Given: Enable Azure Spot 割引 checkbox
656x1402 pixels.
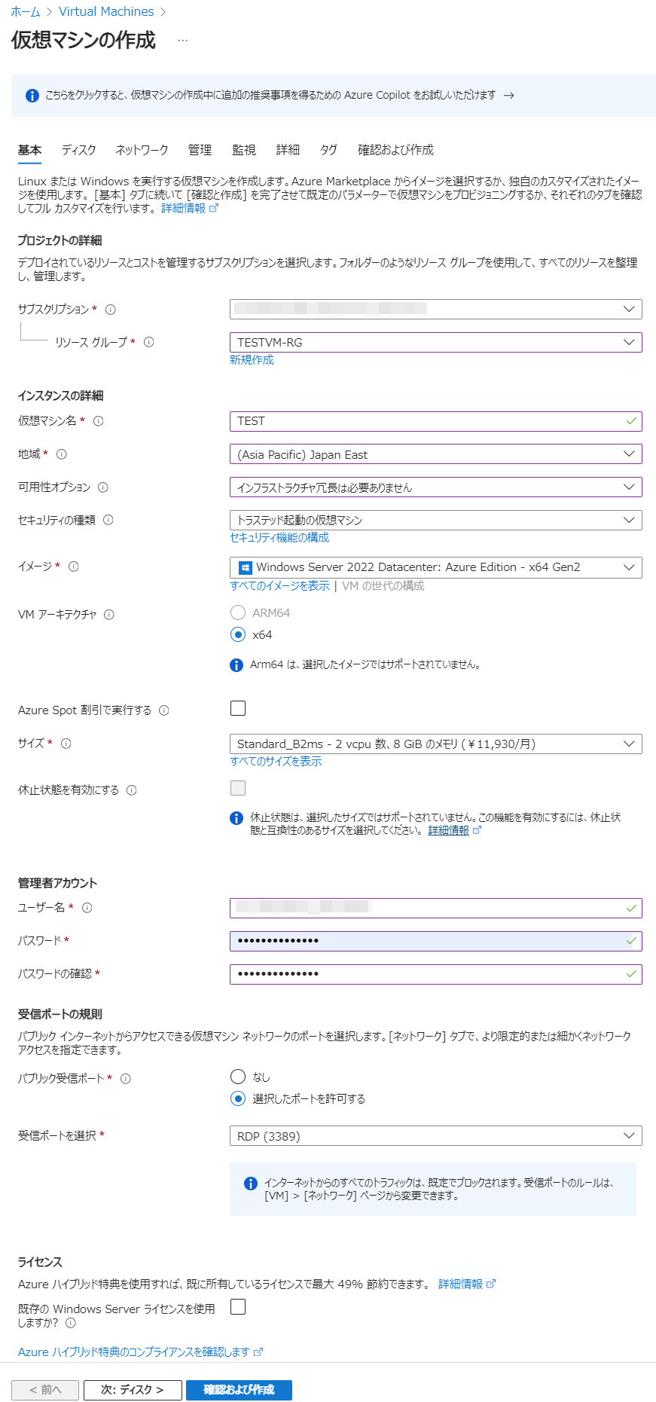Looking at the screenshot, I should pyautogui.click(x=238, y=708).
